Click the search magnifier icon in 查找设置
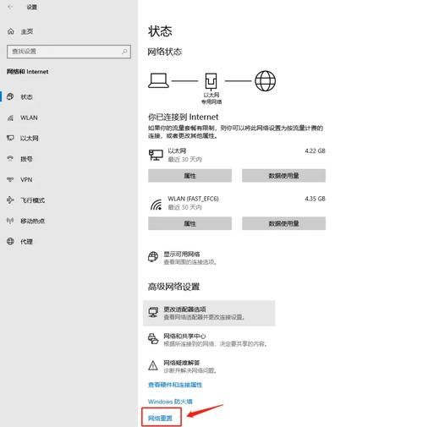This screenshot has height=427, width=423. coord(124,52)
